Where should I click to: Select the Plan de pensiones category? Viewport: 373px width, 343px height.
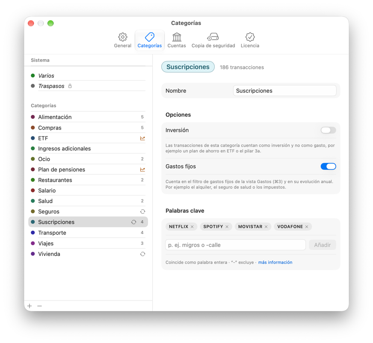(x=88, y=169)
